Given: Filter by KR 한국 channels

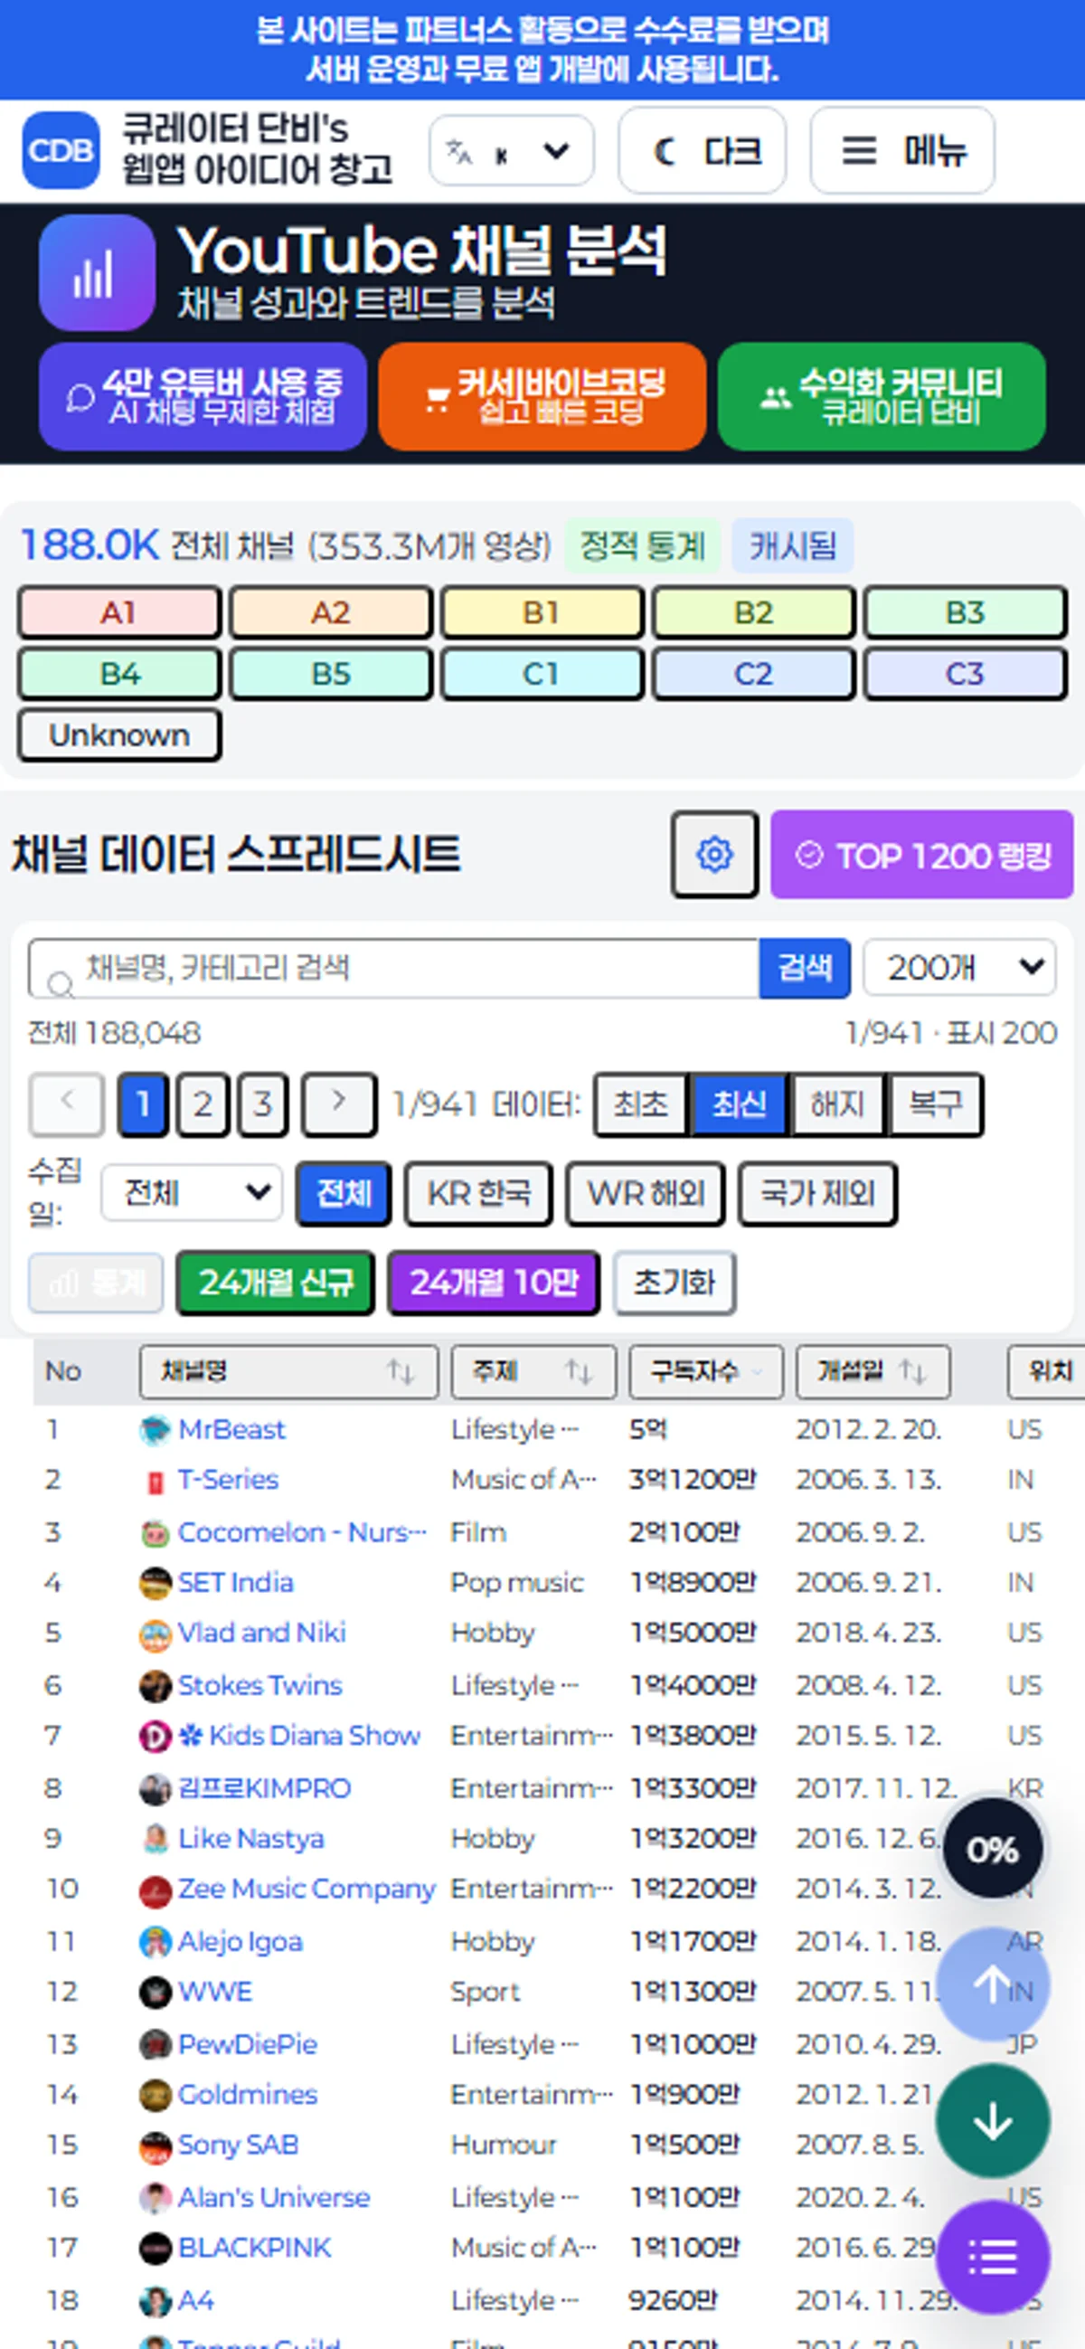Looking at the screenshot, I should tap(478, 1193).
